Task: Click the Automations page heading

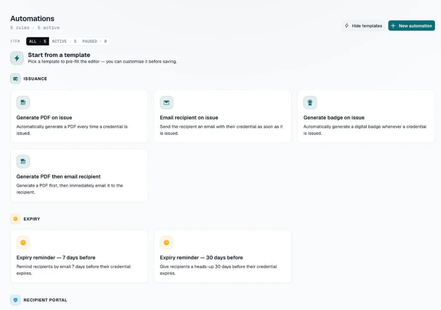Action: (33, 18)
